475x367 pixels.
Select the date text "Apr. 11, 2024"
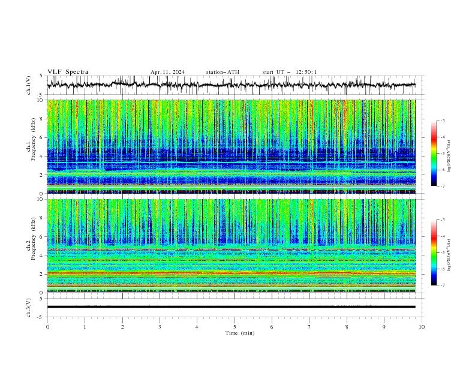[167, 72]
